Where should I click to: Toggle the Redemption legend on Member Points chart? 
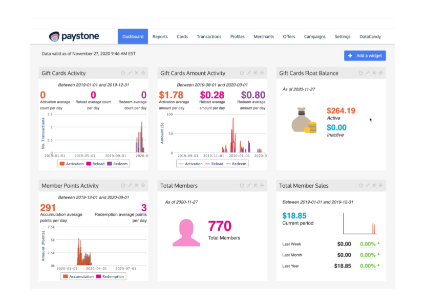[111, 276]
